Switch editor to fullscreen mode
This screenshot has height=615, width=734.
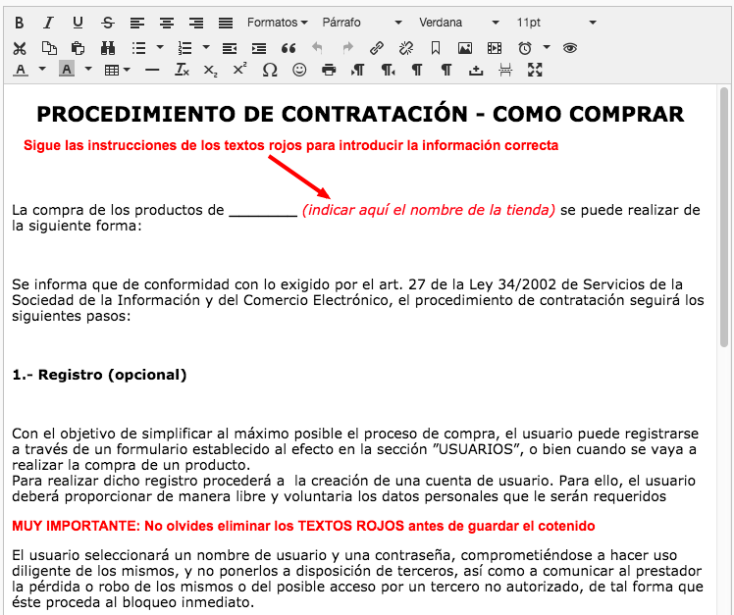tap(535, 71)
